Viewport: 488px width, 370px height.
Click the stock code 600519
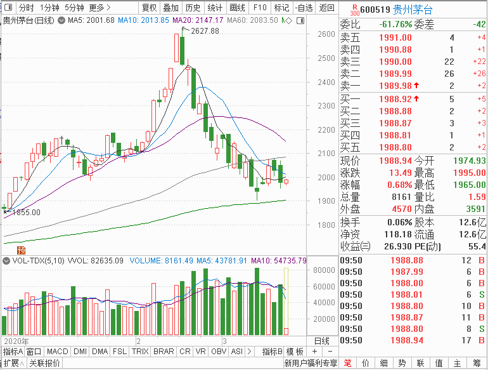(375, 10)
